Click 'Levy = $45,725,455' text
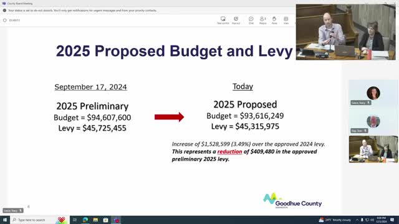The image size is (399, 224). (x=92, y=128)
